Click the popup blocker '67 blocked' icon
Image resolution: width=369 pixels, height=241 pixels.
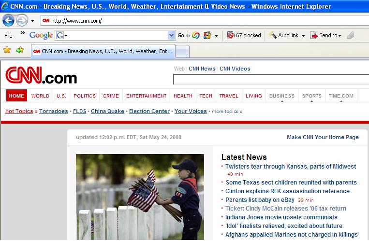[244, 35]
